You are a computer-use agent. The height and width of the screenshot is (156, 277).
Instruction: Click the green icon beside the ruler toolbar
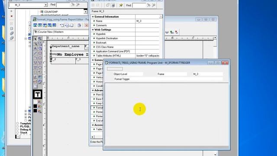(x=172, y=32)
